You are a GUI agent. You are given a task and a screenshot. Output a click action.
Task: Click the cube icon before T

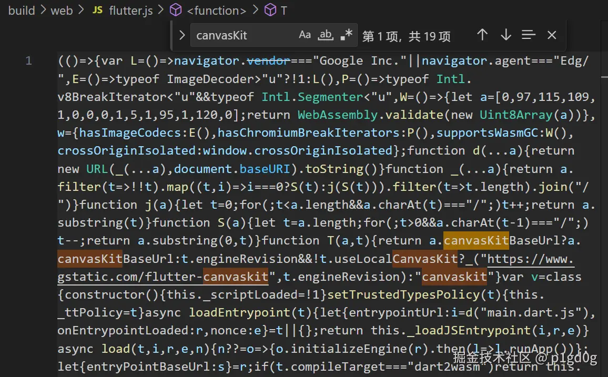point(270,10)
